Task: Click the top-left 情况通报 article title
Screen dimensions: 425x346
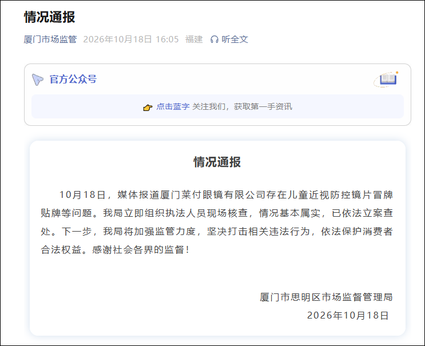Action: point(50,17)
